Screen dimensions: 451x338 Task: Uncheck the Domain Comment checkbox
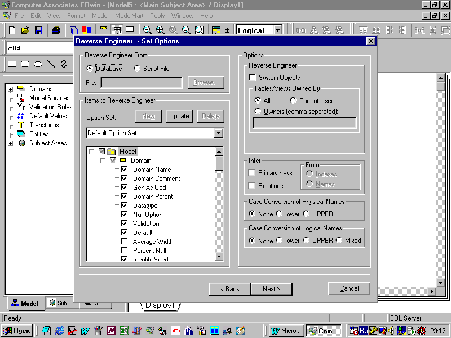click(124, 179)
